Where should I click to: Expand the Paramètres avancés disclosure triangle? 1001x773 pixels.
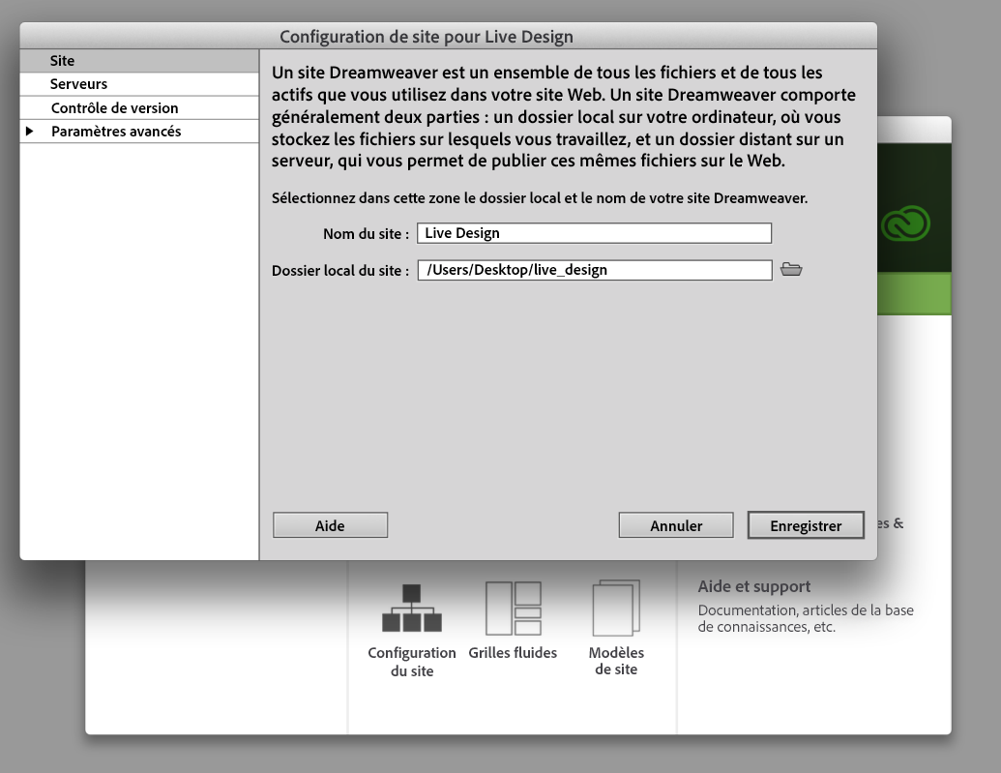(x=29, y=131)
